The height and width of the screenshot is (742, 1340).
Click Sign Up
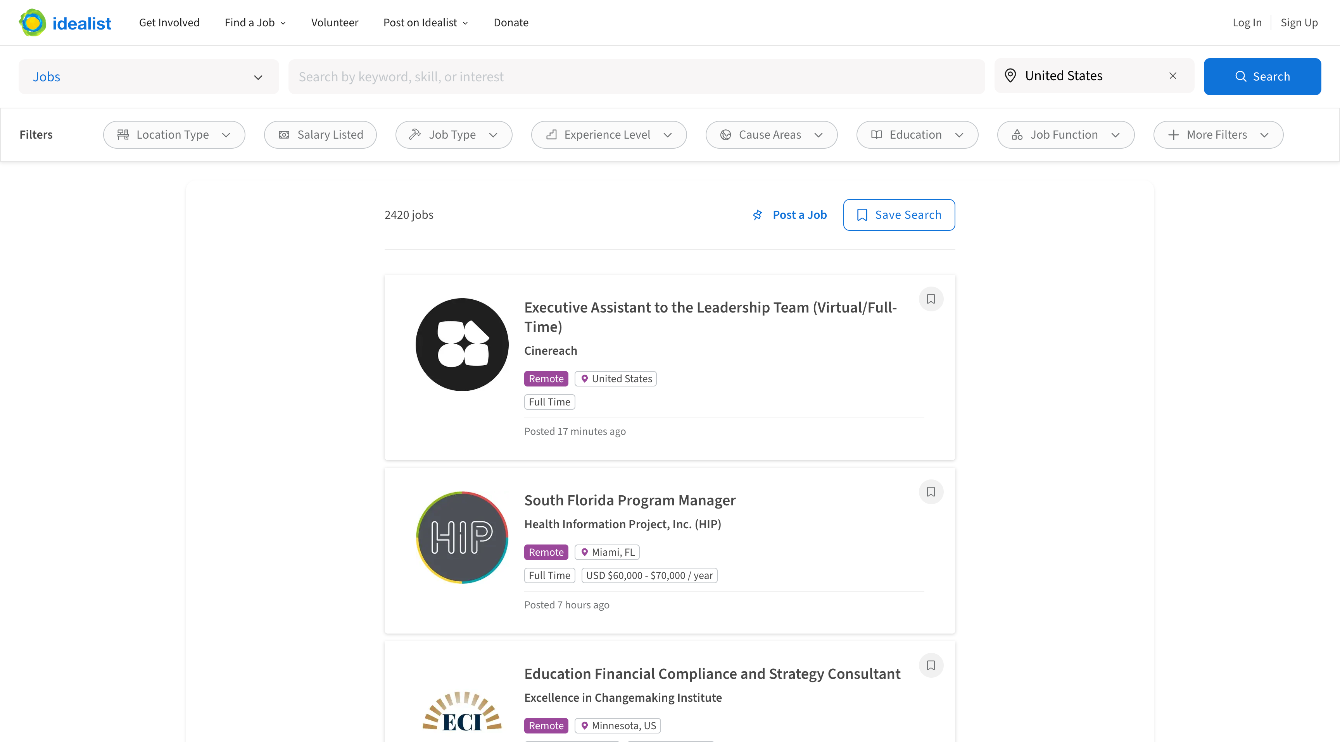[1299, 22]
